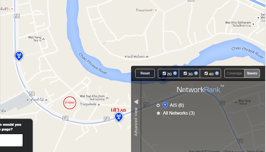The image size is (266, 152).
Task: Collapse the Advanced View panel arrow
Action: point(136,102)
